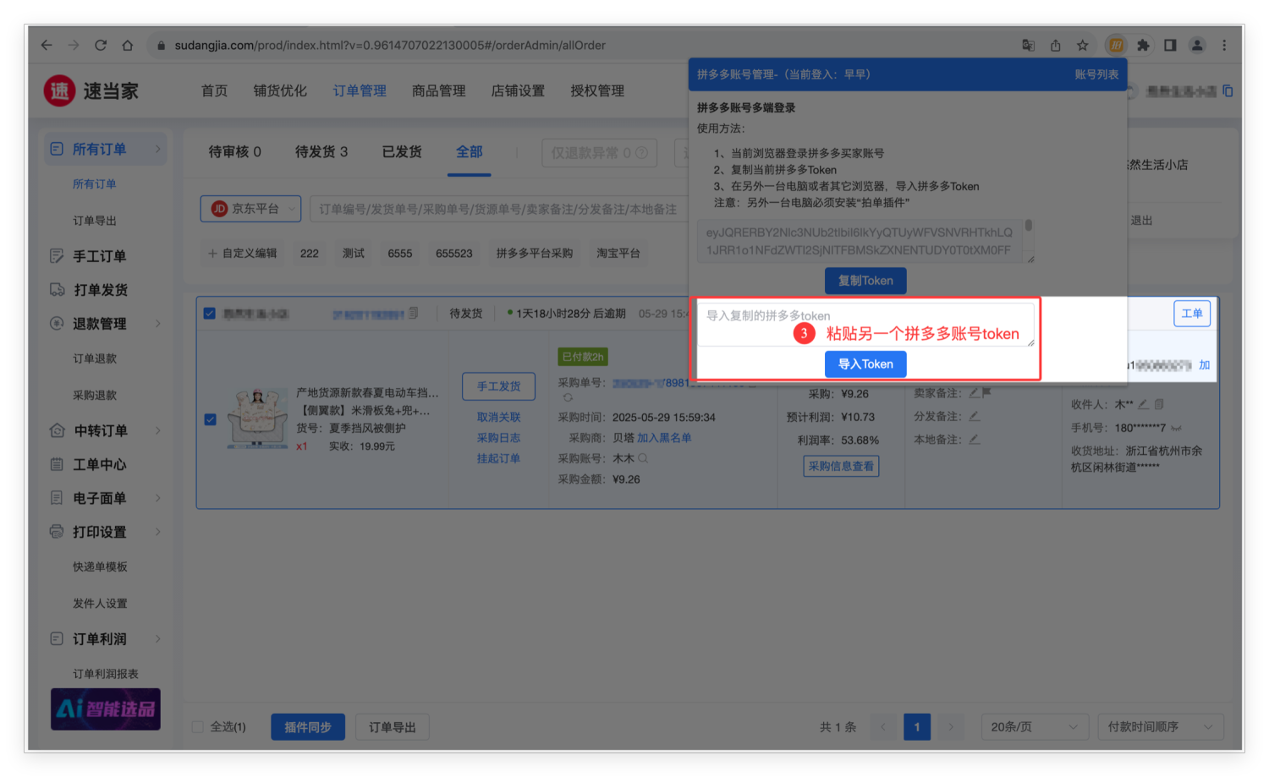The image size is (1269, 777).
Task: Open the 京东平台 platform dropdown
Action: (x=250, y=209)
